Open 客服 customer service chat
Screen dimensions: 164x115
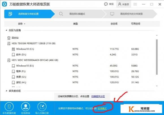coord(109,4)
